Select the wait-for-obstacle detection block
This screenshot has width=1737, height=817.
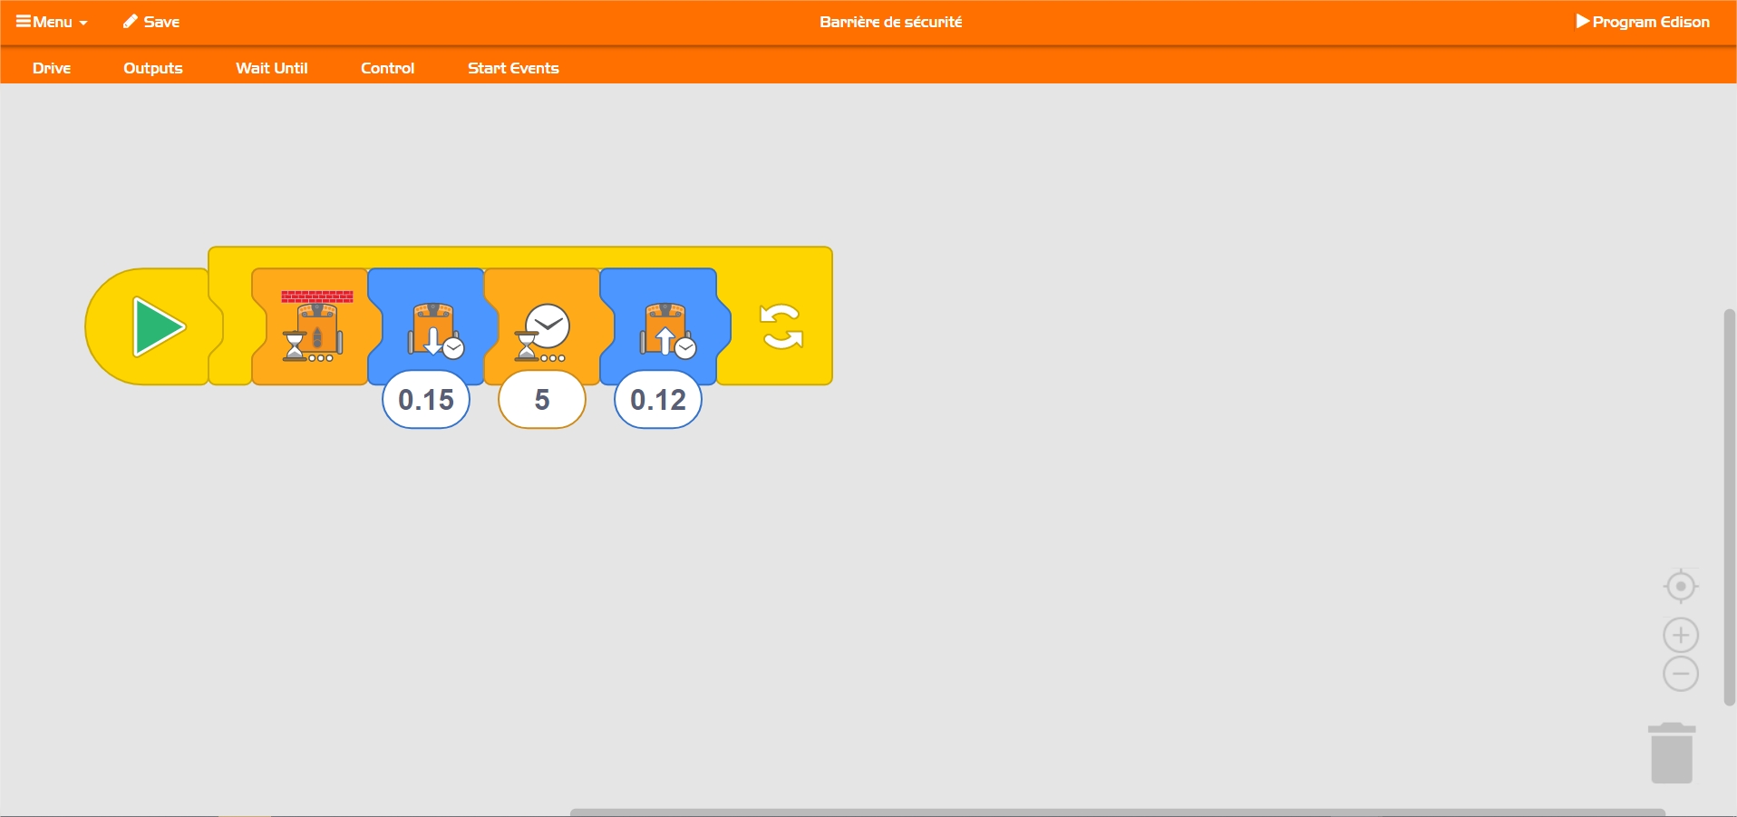pos(311,327)
